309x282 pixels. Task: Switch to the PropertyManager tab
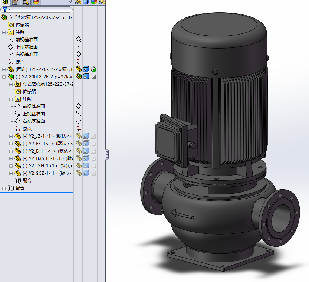click(x=15, y=2)
